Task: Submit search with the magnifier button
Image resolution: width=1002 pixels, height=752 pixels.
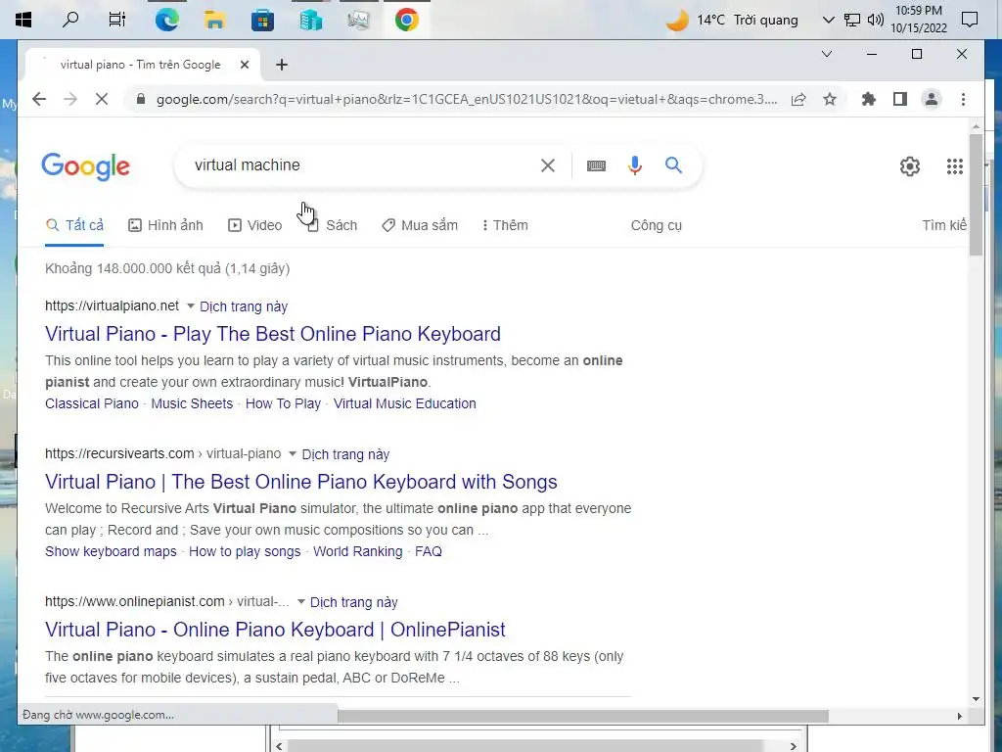Action: 673,165
